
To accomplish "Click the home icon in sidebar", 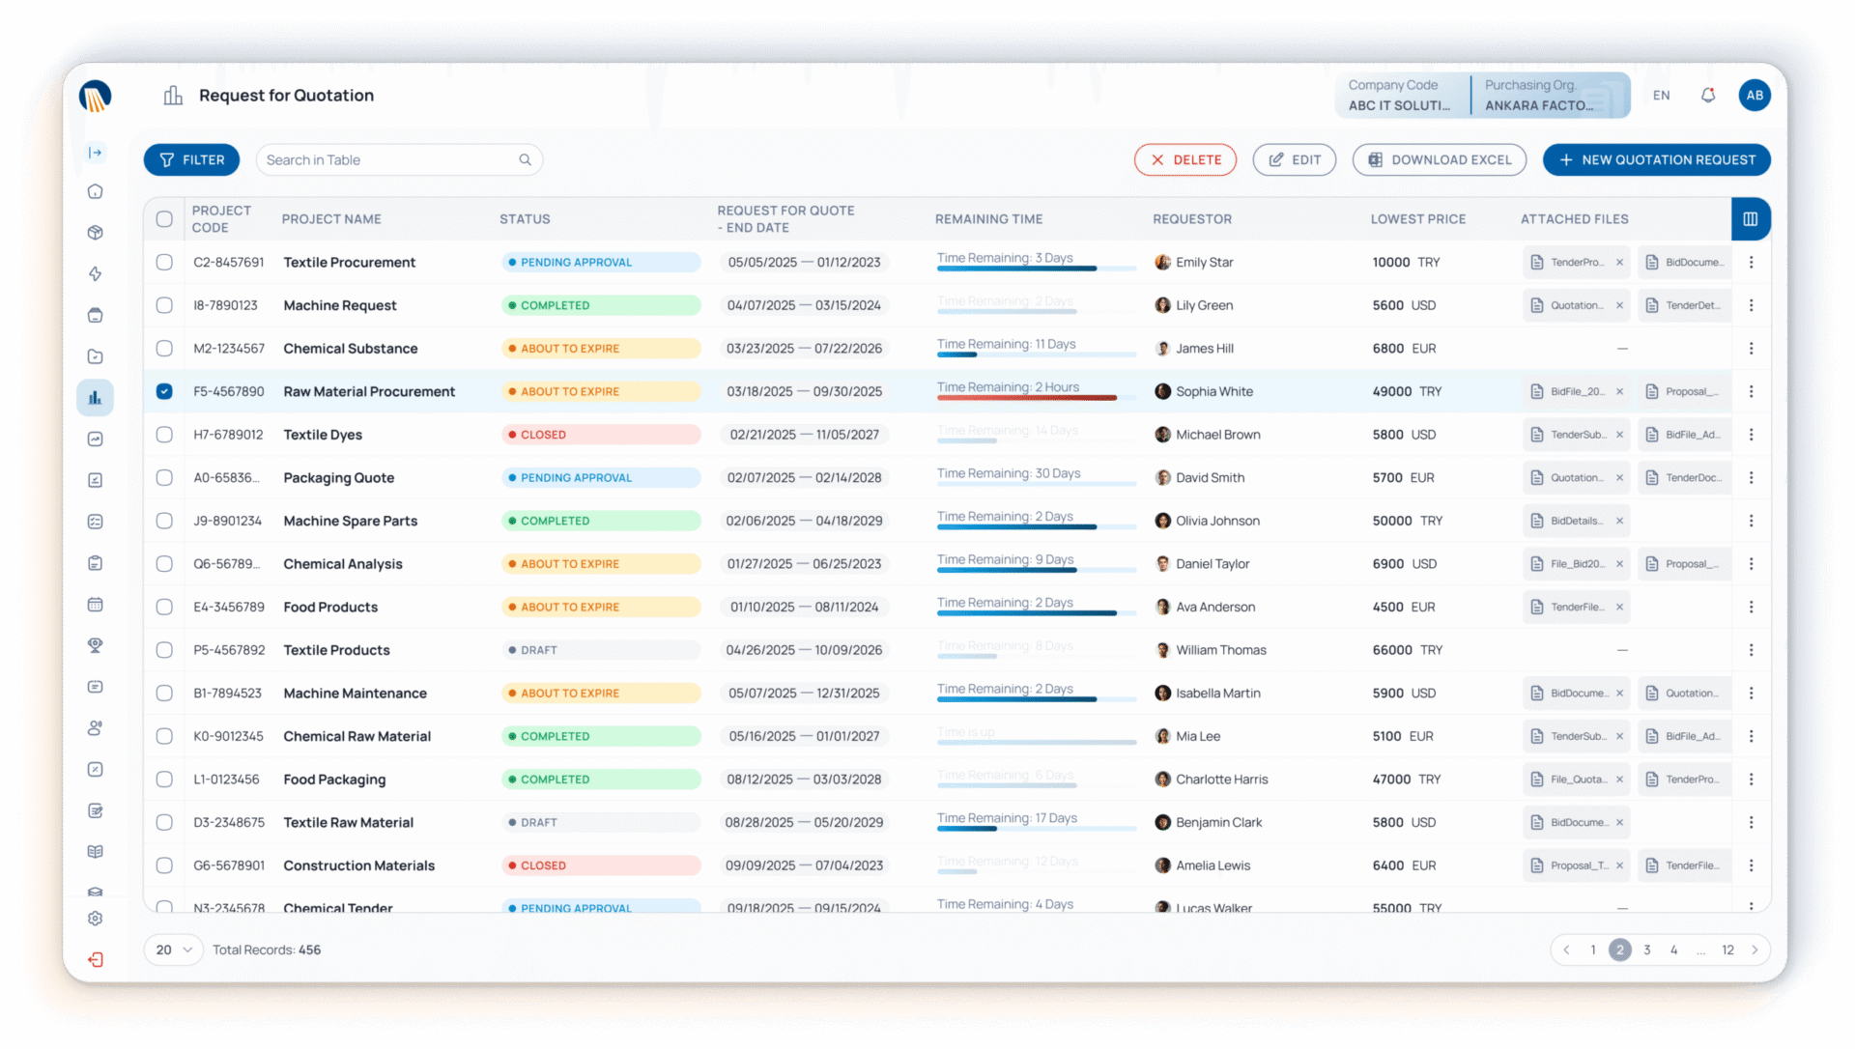I will coord(95,191).
